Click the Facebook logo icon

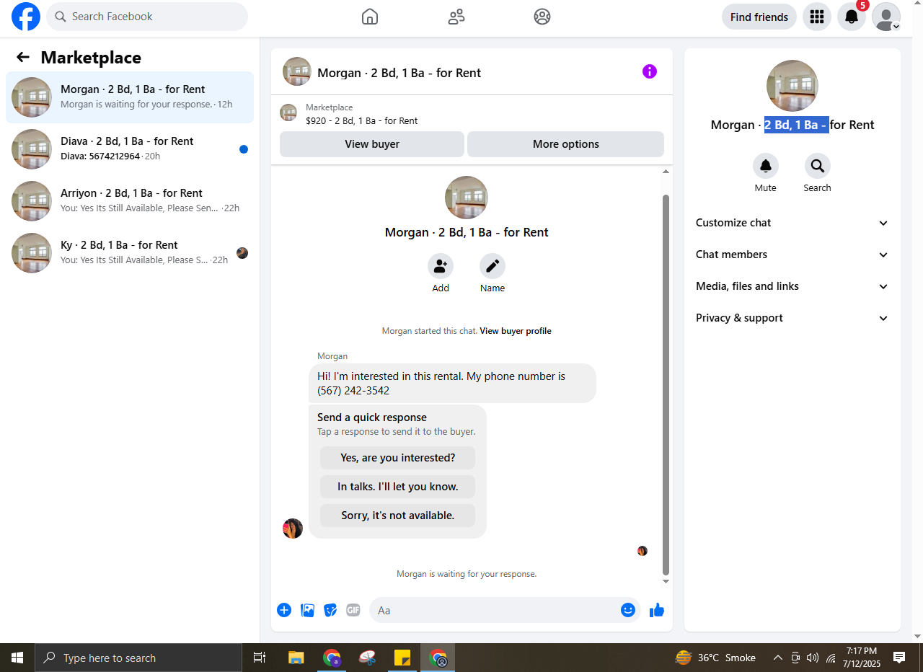tap(26, 17)
